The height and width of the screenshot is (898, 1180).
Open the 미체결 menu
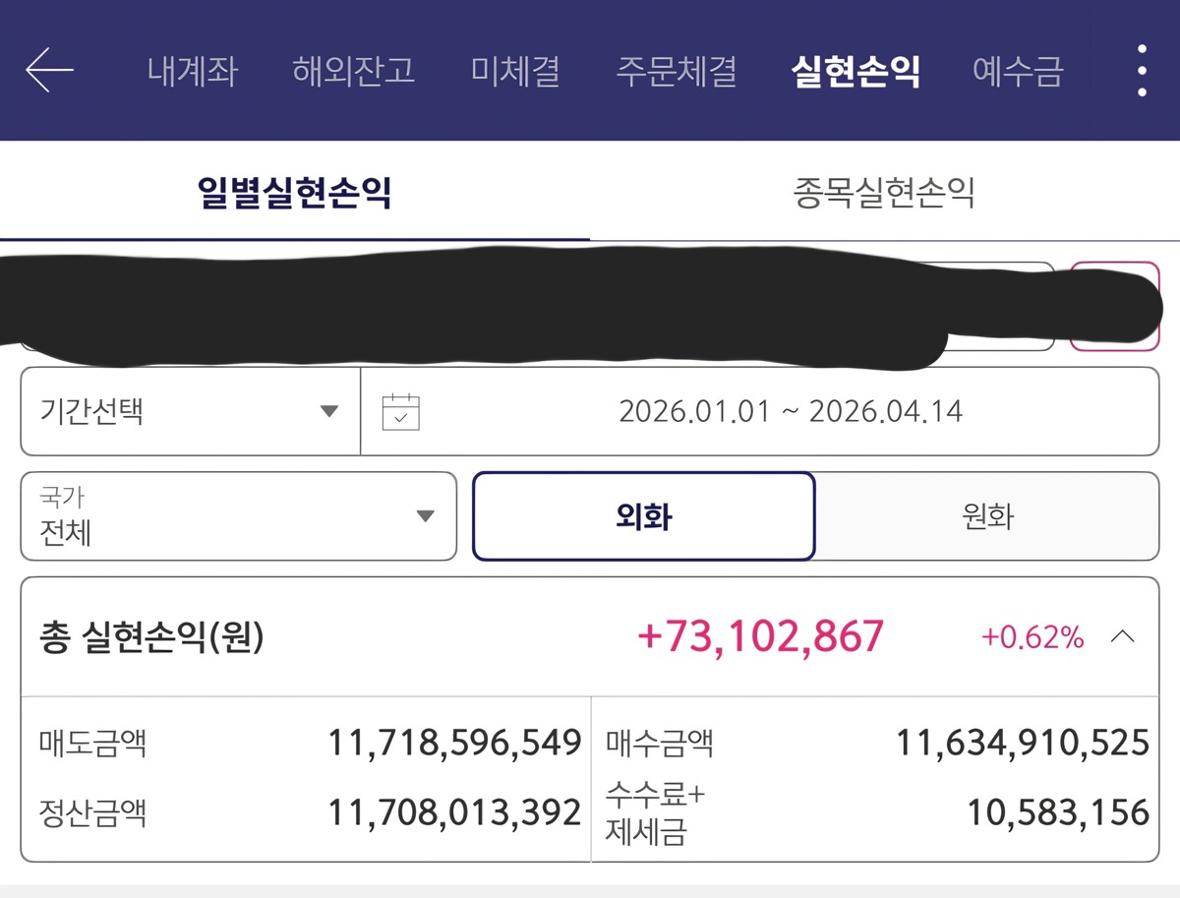click(x=515, y=71)
